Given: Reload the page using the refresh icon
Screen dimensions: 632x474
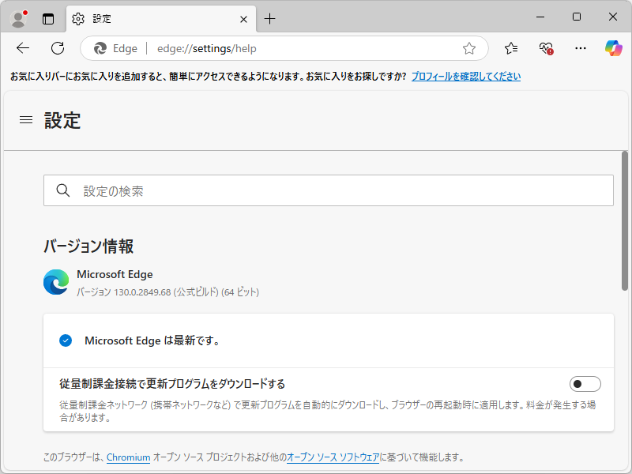Looking at the screenshot, I should 57,48.
